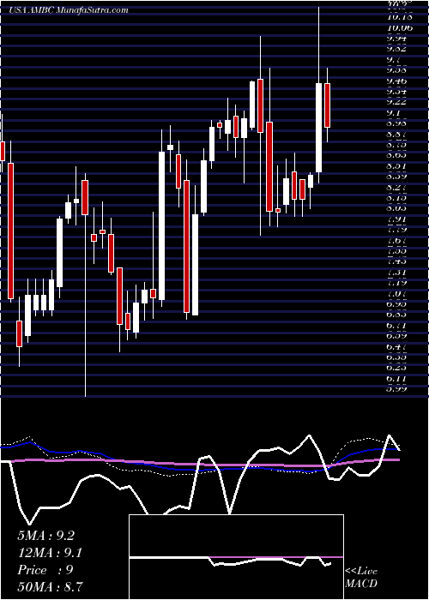
Task: Click the last red candlestick on the right
Action: 327,105
